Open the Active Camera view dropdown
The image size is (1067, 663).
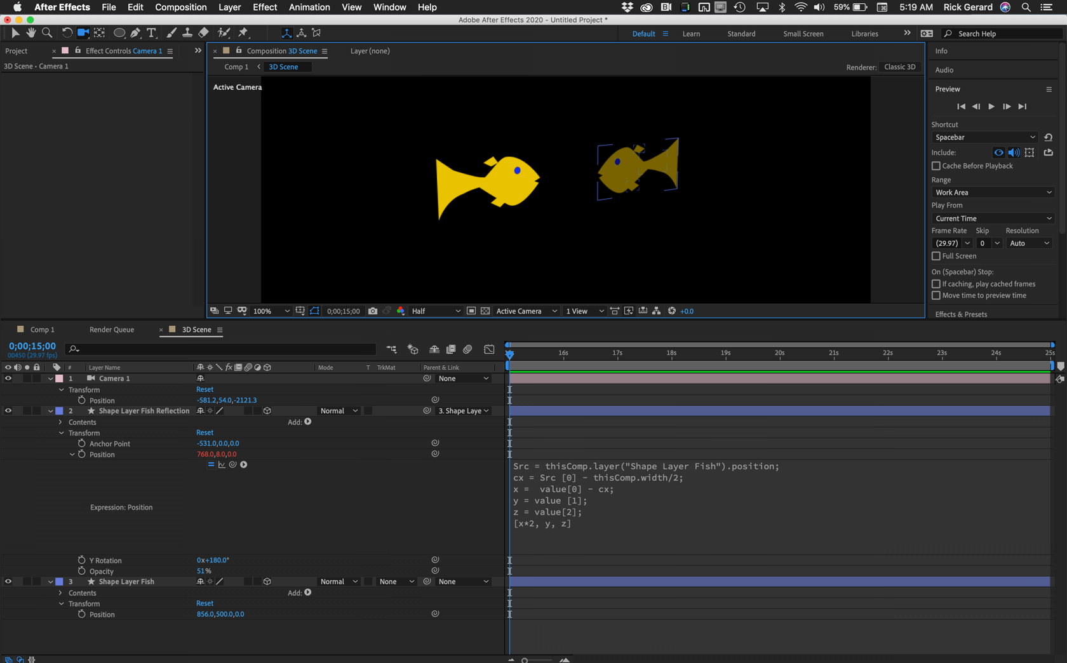pos(526,311)
